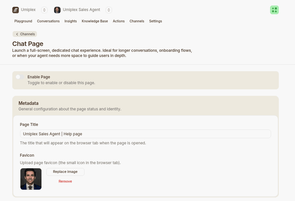Click the Umiplex workspace name
This screenshot has height=201, width=295.
(28, 10)
